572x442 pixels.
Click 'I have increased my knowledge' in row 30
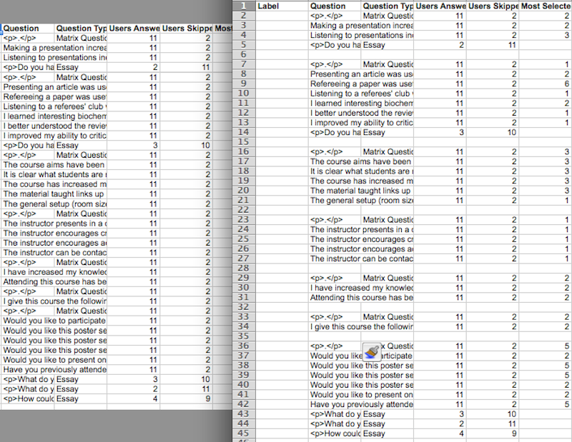335,288
